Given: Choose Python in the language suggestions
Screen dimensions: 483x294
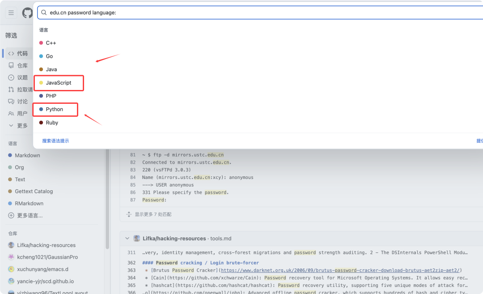Looking at the screenshot, I should click(54, 109).
